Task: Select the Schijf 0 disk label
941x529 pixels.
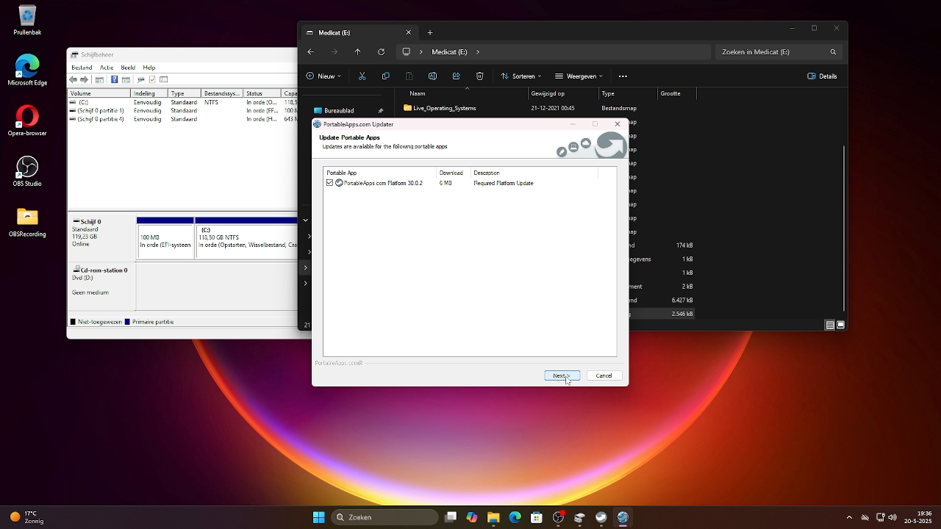Action: [101, 237]
